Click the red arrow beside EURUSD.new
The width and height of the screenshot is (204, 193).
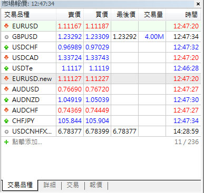[6, 78]
